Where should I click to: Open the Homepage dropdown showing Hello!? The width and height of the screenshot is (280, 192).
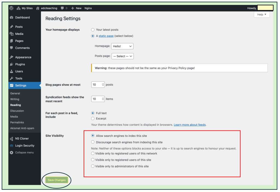(x=122, y=46)
